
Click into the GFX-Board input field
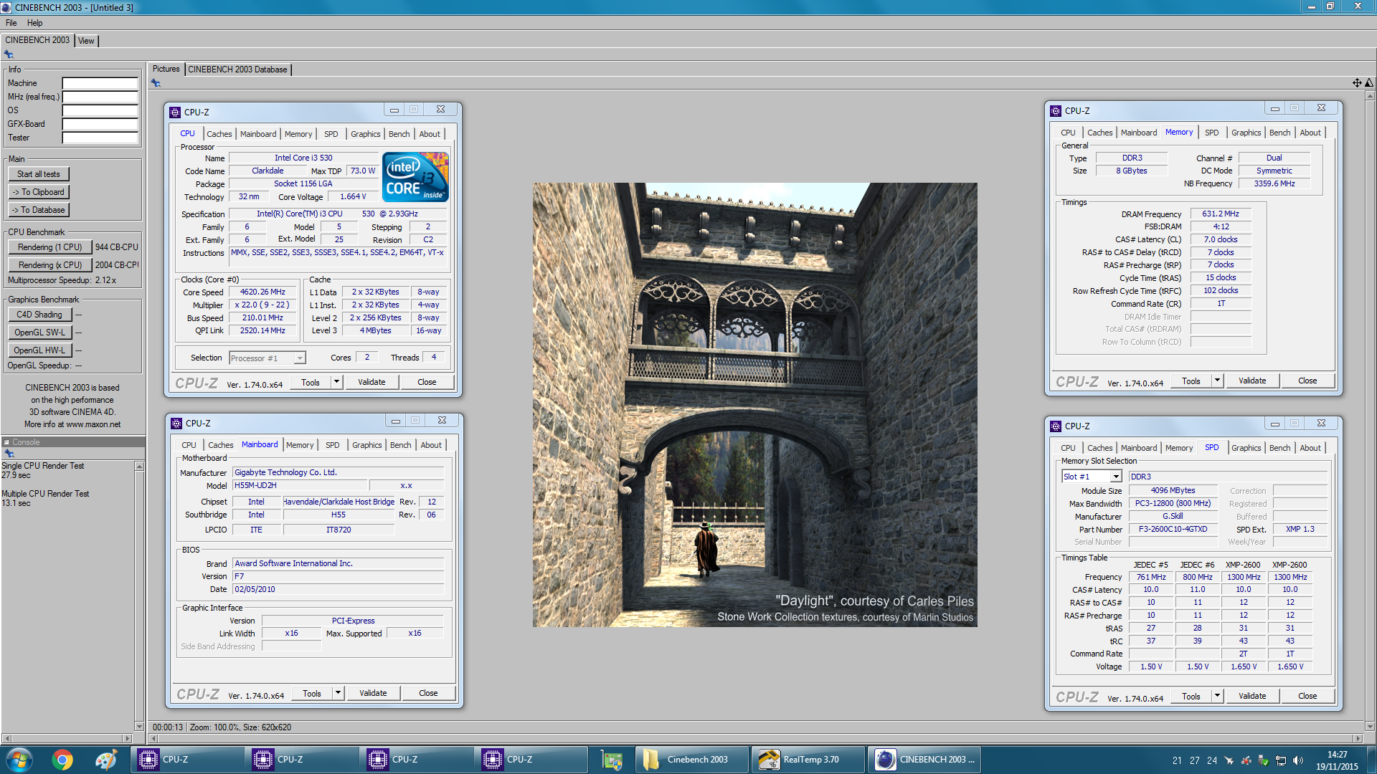[x=100, y=124]
